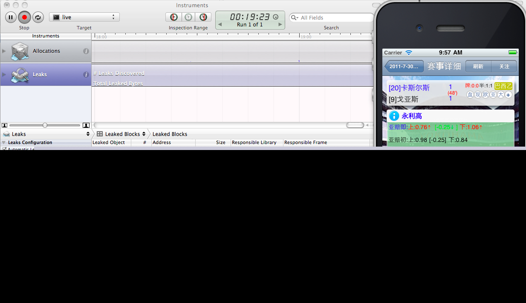Image resolution: width=526 pixels, height=303 pixels.
Task: Click the small track size icon
Action: [x=5, y=125]
